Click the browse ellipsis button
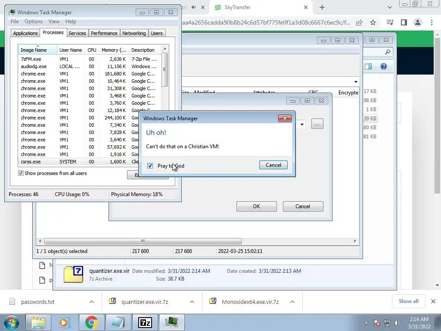This screenshot has height=331, width=441. 317,124
